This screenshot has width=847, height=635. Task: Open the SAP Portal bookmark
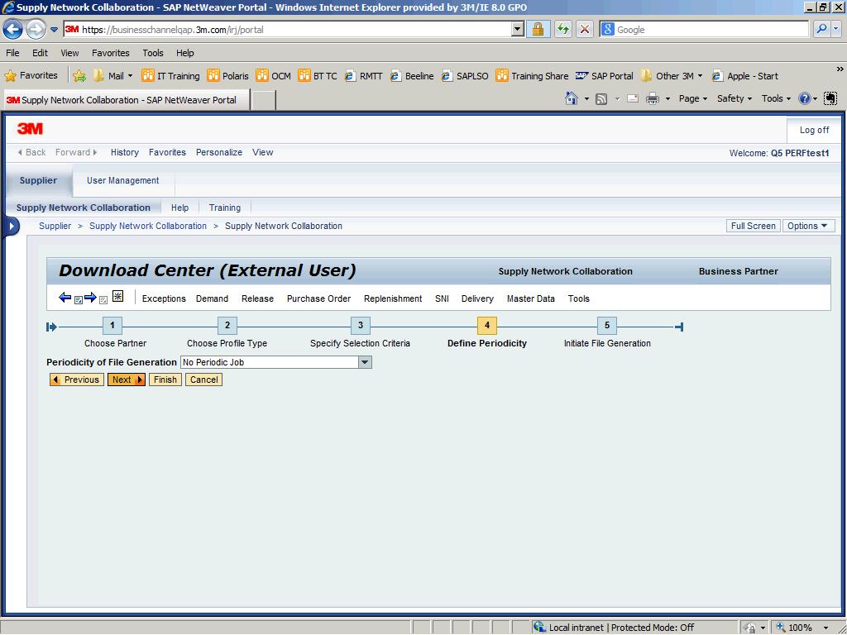605,76
